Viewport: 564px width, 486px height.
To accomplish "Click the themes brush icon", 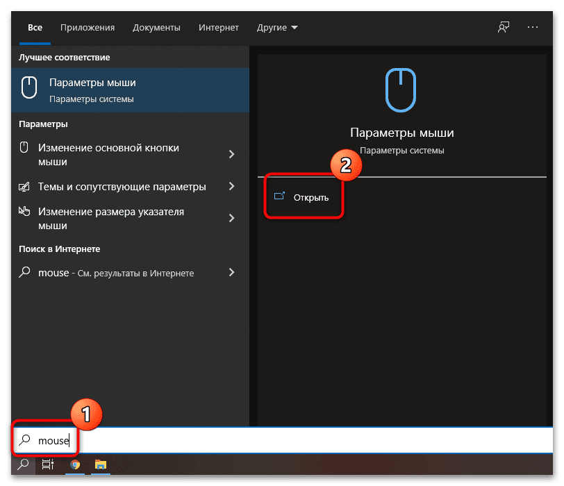I will click(24, 187).
